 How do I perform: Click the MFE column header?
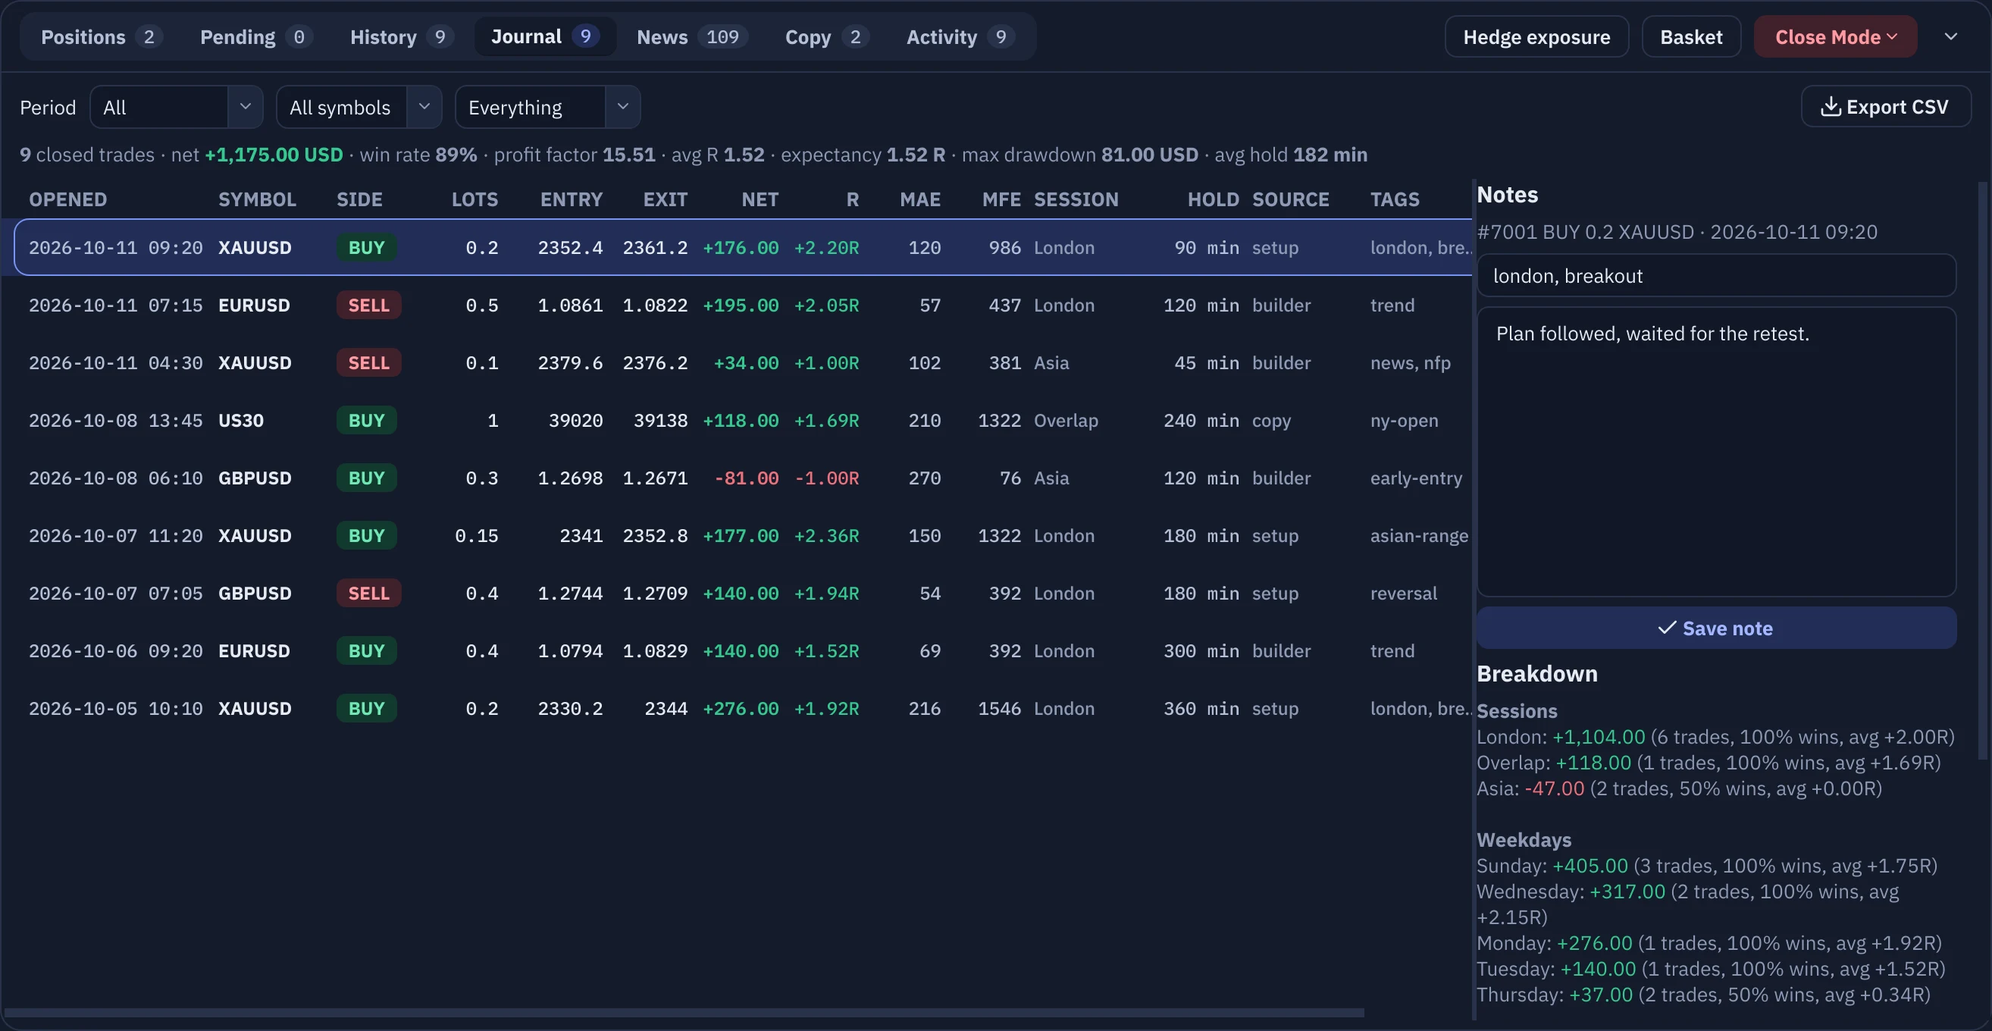1001,199
